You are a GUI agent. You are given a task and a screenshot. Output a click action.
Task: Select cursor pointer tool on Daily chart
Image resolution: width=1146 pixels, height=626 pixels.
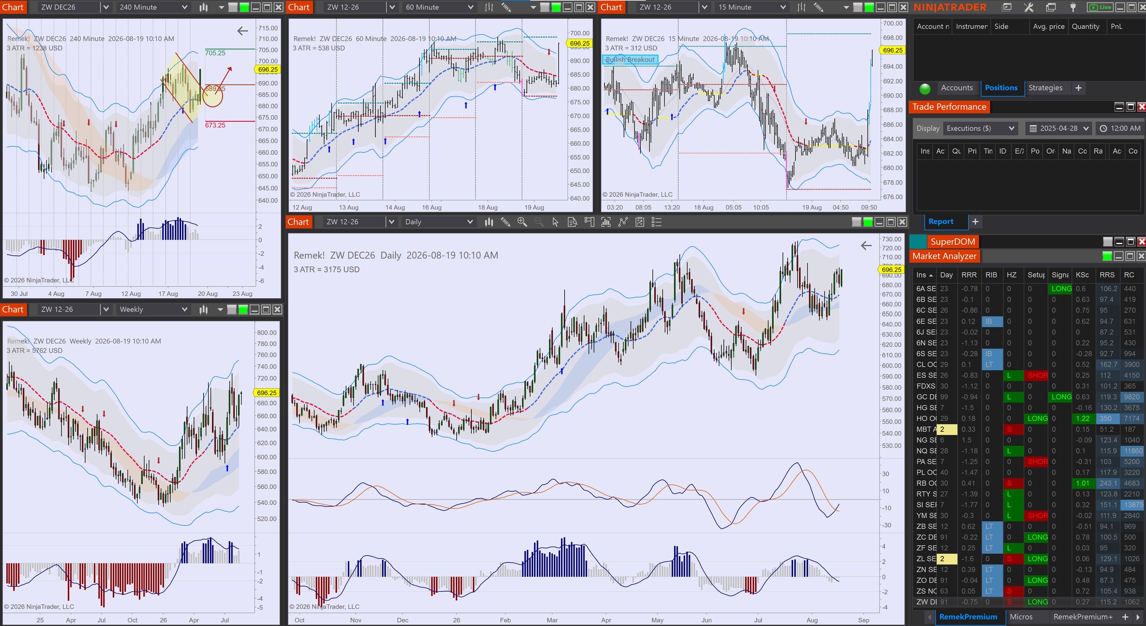click(556, 222)
